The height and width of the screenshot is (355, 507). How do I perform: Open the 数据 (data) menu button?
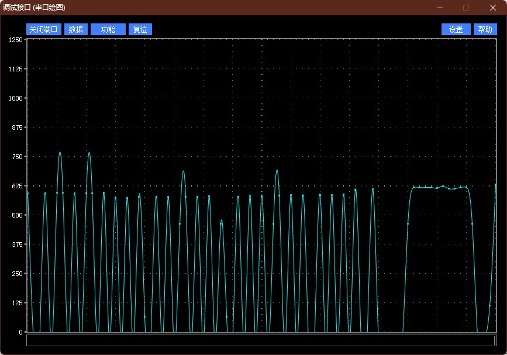point(76,29)
